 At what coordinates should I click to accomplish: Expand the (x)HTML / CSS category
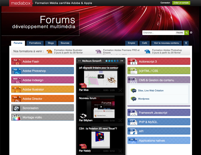click(x=159, y=71)
